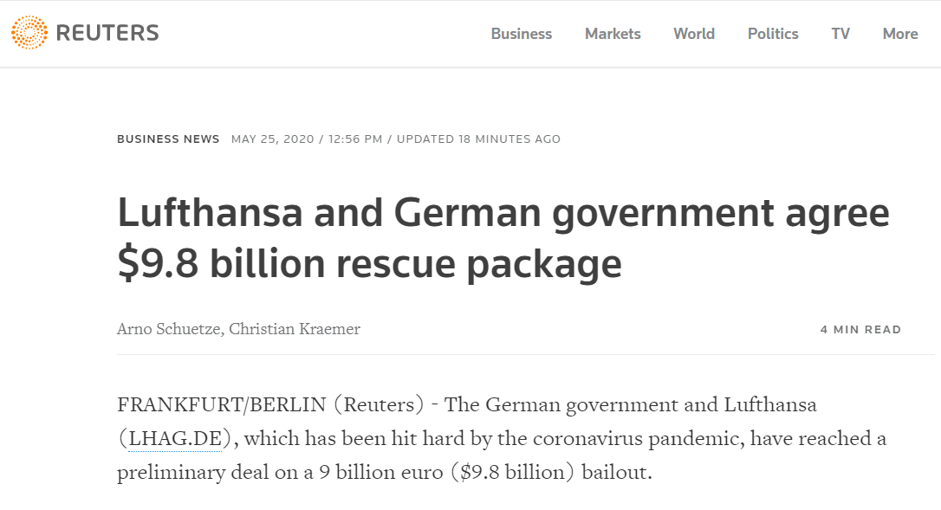Click the Updated 18 Minutes Ago text
This screenshot has width=941, height=510.
(x=478, y=139)
